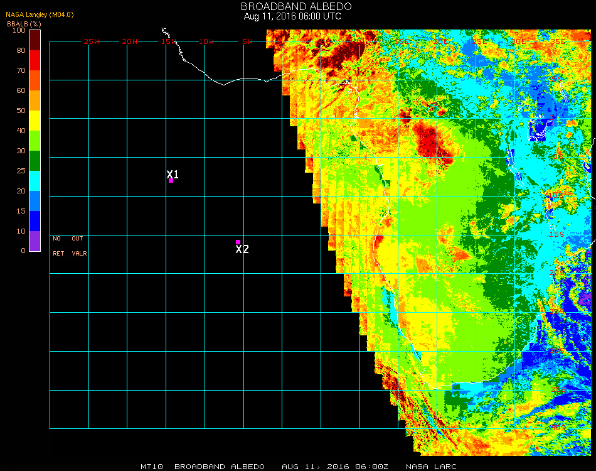The height and width of the screenshot is (471, 596).
Task: Click the 10W longitude label
Action: click(x=206, y=41)
